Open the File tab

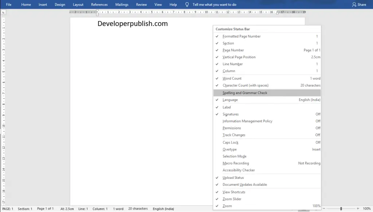(x=9, y=4)
